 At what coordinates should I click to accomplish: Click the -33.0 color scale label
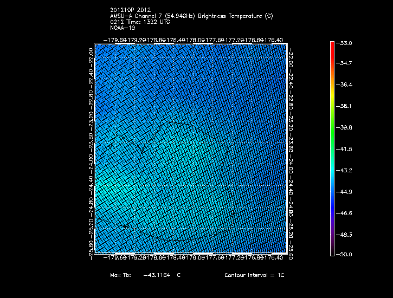345,43
